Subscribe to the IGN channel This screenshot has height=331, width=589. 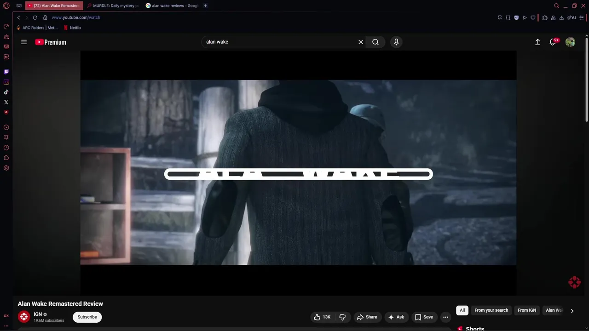point(87,317)
